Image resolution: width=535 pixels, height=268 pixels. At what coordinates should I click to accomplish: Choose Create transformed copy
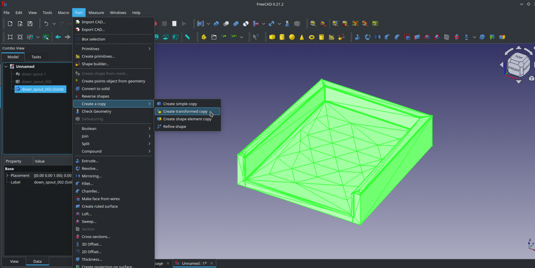(187, 112)
